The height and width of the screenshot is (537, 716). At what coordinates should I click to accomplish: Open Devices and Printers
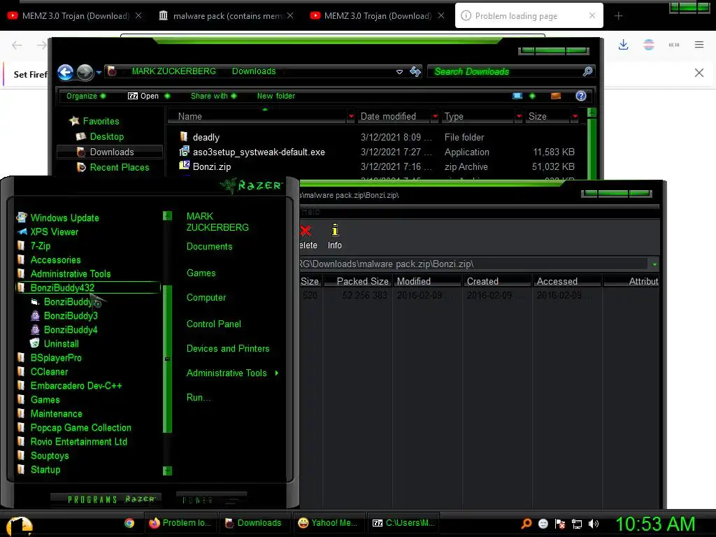228,348
